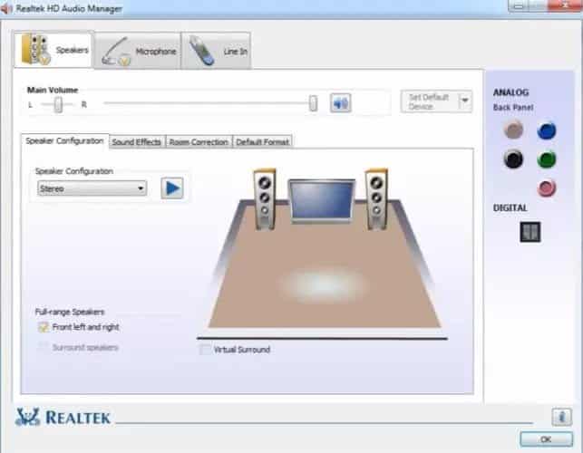Expand the Set Default Device arrow
This screenshot has height=453, width=583.
coord(465,101)
